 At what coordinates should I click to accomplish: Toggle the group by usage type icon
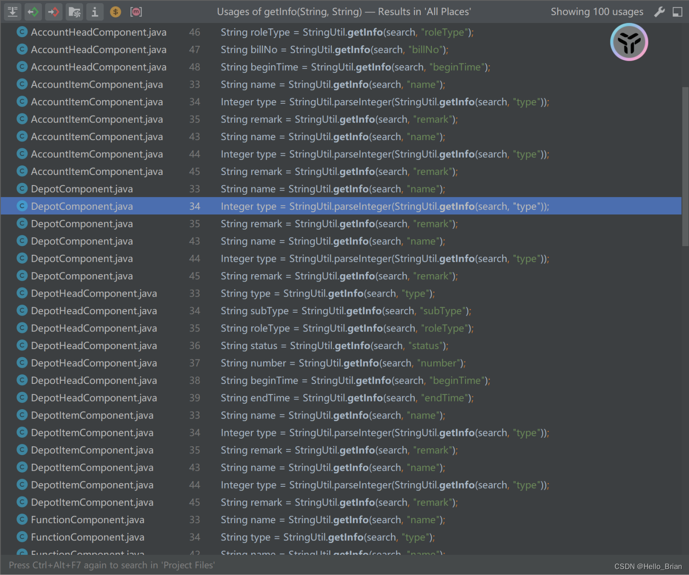point(13,12)
